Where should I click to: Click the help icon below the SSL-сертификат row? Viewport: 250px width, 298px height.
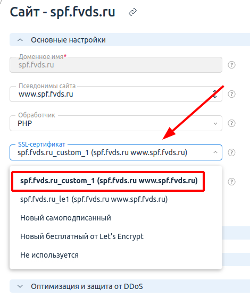pos(231,182)
